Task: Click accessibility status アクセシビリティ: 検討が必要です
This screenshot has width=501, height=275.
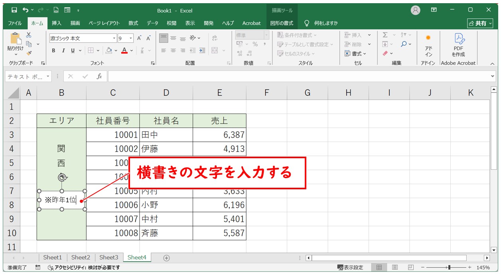Action: tap(84, 267)
